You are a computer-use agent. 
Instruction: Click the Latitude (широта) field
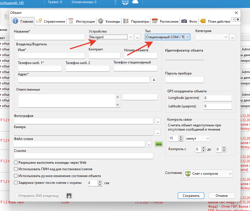click(218, 106)
